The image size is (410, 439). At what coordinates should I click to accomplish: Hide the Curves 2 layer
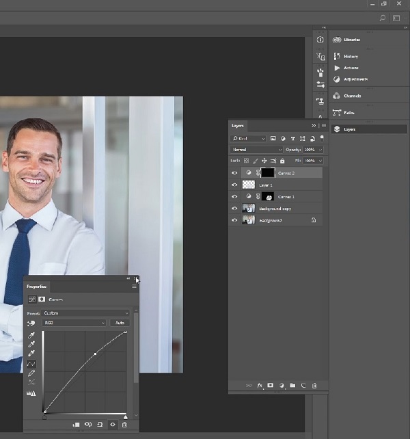235,174
